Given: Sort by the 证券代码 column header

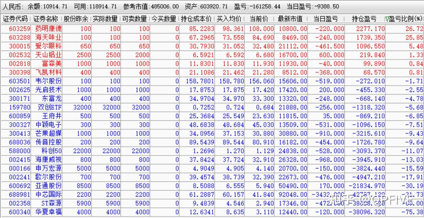Looking at the screenshot, I should [16, 19].
